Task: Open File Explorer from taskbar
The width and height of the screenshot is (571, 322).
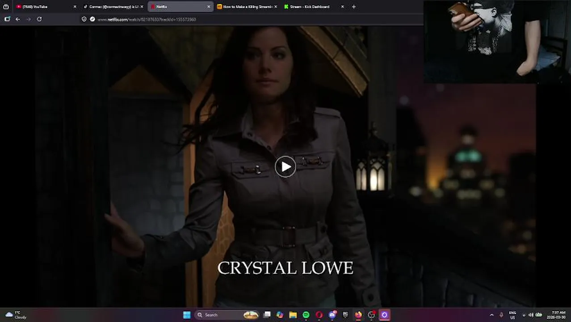Action: pyautogui.click(x=293, y=315)
